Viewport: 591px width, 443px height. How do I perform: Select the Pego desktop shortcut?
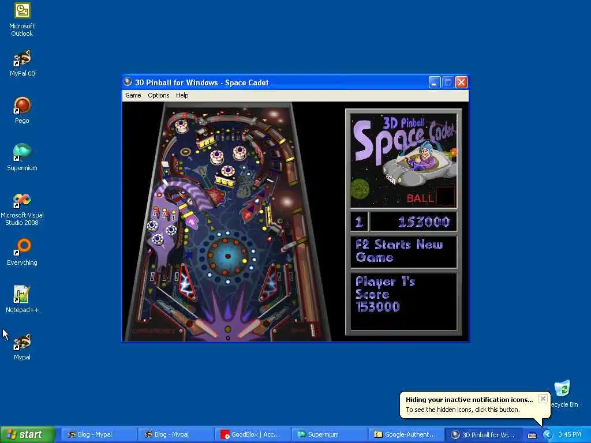[22, 110]
